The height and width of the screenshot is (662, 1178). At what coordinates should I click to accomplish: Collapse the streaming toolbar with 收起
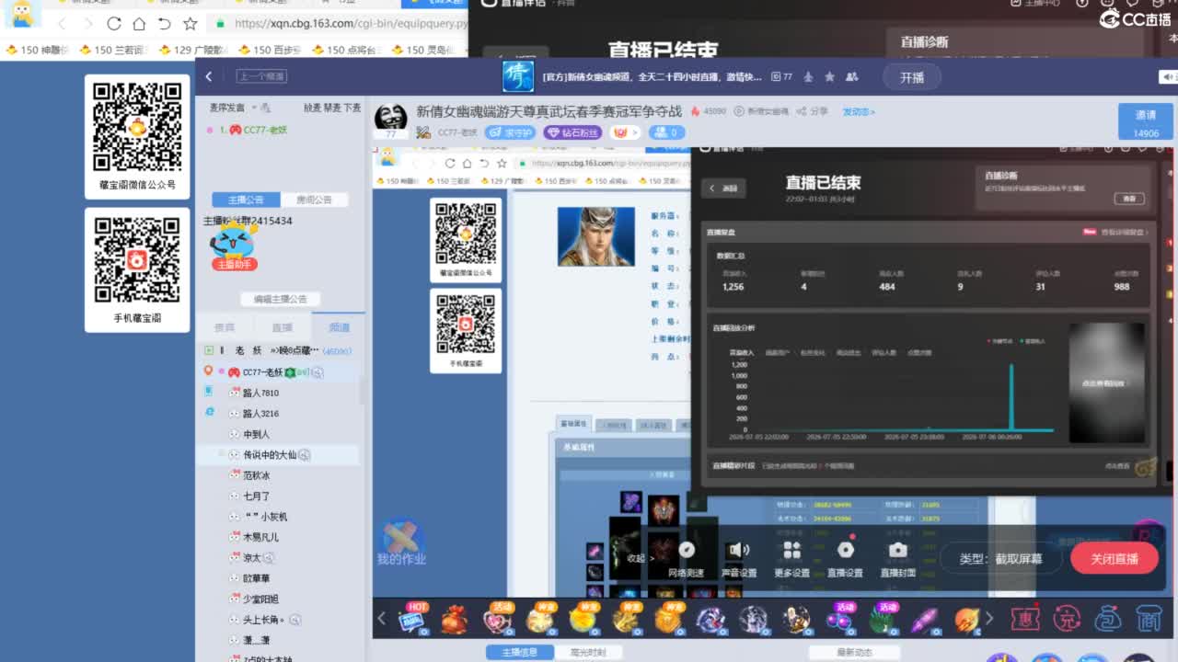click(x=640, y=558)
